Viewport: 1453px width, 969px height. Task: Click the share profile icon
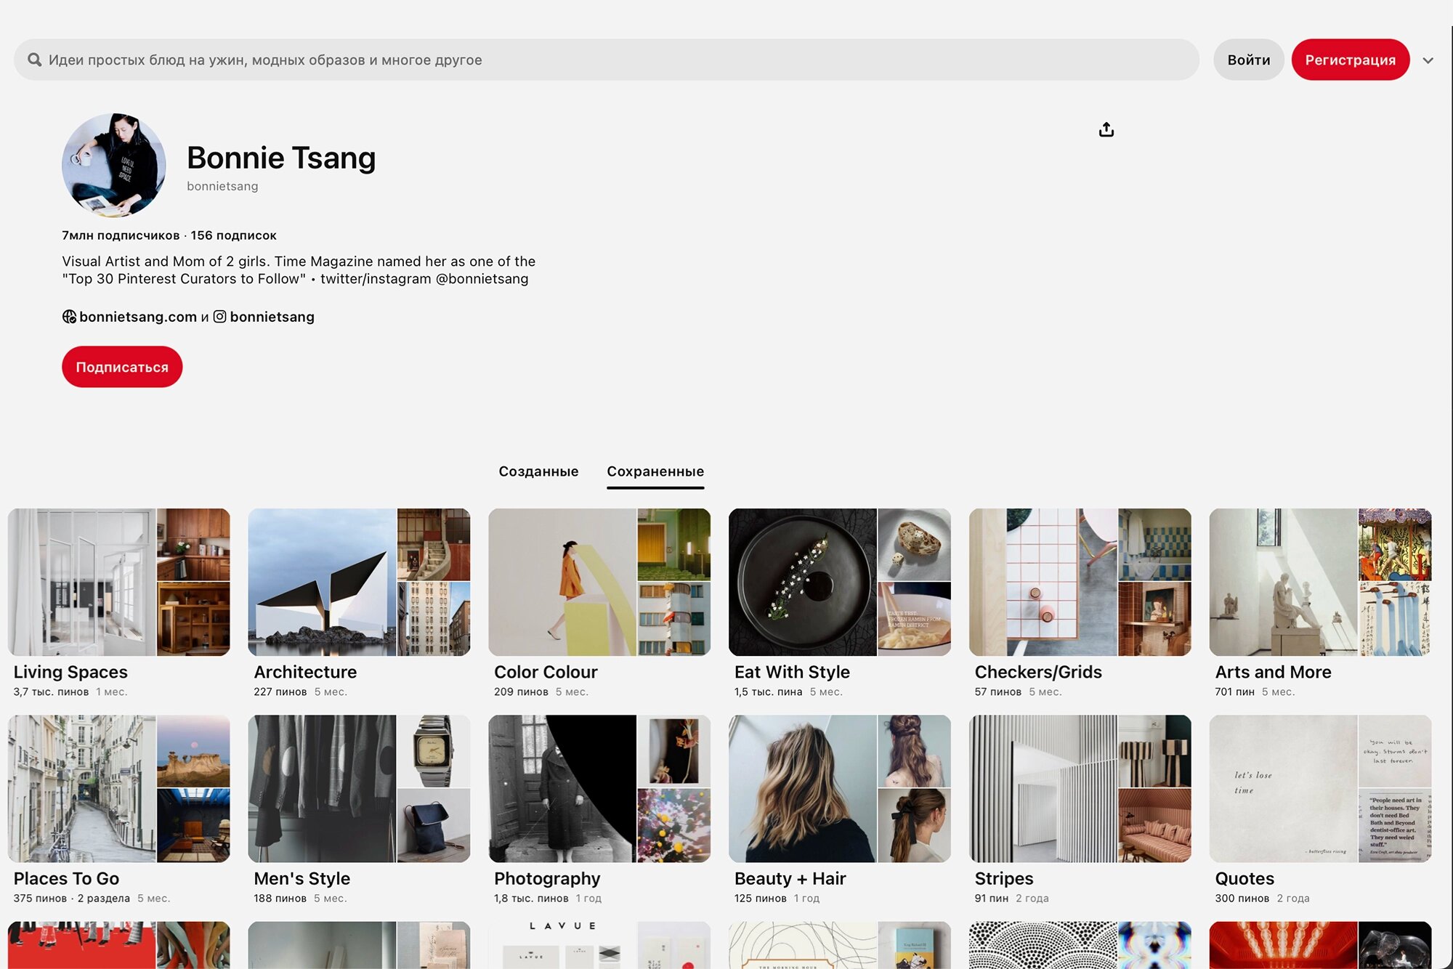(1106, 129)
